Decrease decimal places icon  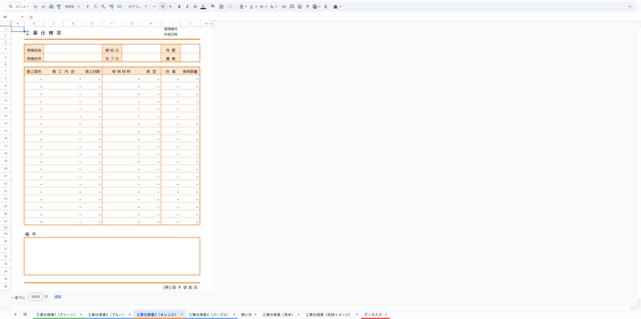[x=103, y=6]
